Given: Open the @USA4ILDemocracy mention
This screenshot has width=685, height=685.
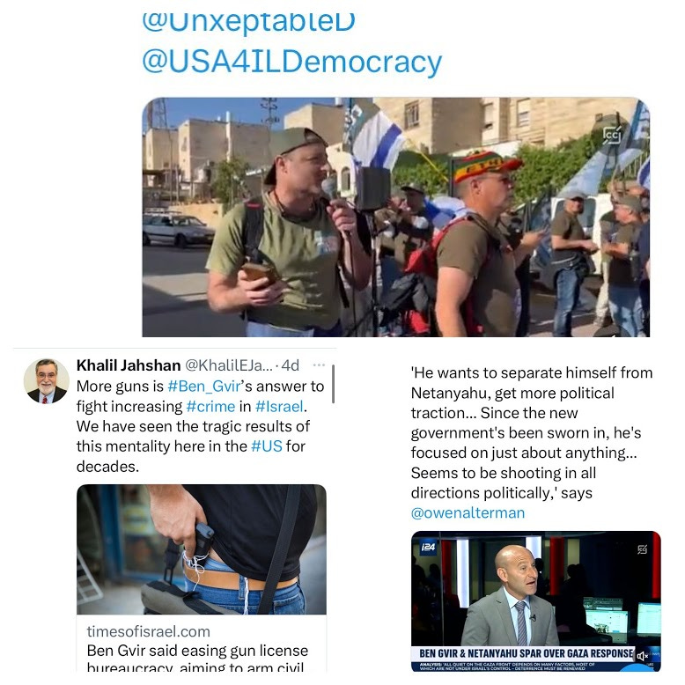Looking at the screenshot, I should pyautogui.click(x=291, y=63).
